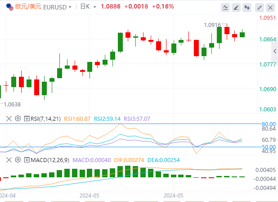The height and width of the screenshot is (202, 278).
Task: Click the 1.0864 price axis label
Action: (268, 39)
